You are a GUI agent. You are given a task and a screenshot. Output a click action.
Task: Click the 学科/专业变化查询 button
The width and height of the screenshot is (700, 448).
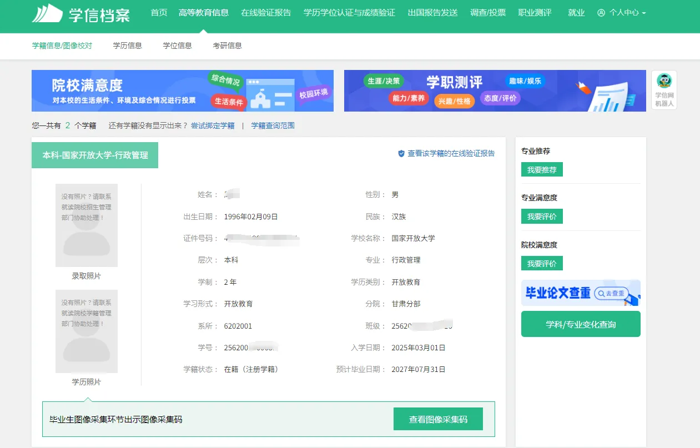pyautogui.click(x=581, y=324)
